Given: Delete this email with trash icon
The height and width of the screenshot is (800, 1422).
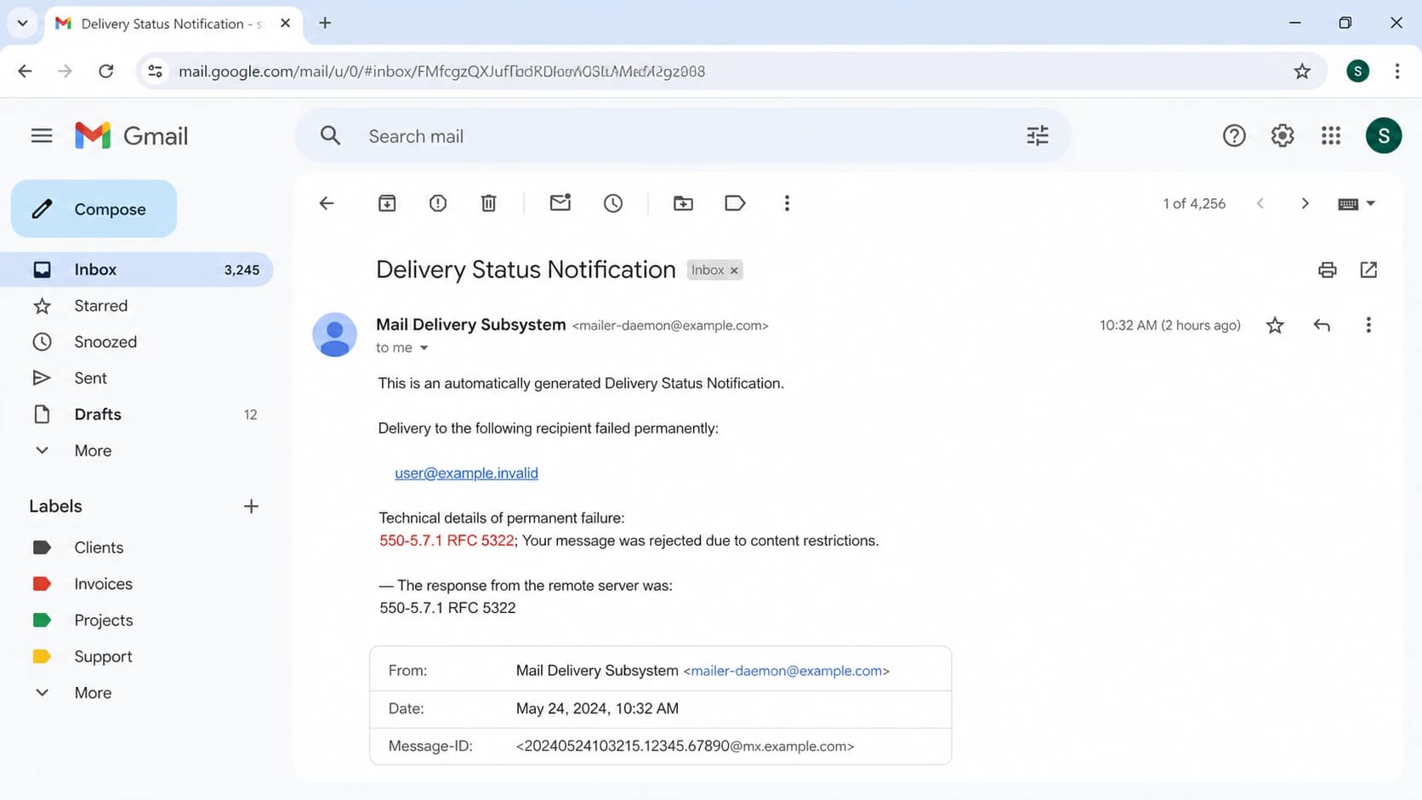Looking at the screenshot, I should pyautogui.click(x=489, y=203).
